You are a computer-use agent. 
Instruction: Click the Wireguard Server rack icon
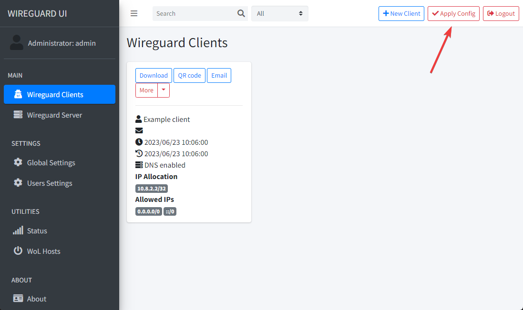pyautogui.click(x=18, y=115)
